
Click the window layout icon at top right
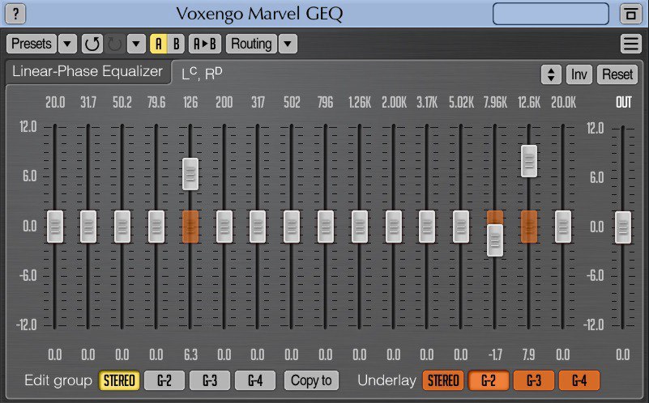tap(630, 14)
